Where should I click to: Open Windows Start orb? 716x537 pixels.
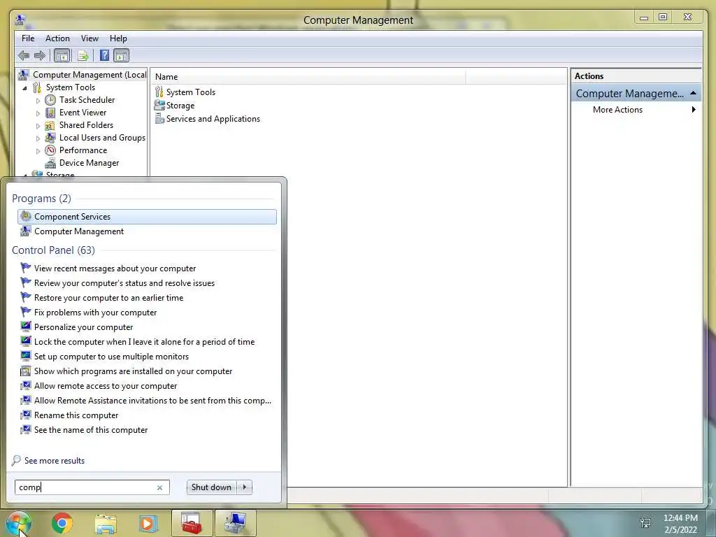(18, 523)
